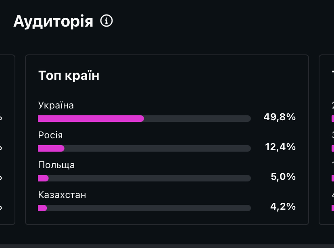This screenshot has width=334, height=248.
Task: Click the lowest pink bar in the right-edge card
Action: [x=332, y=208]
